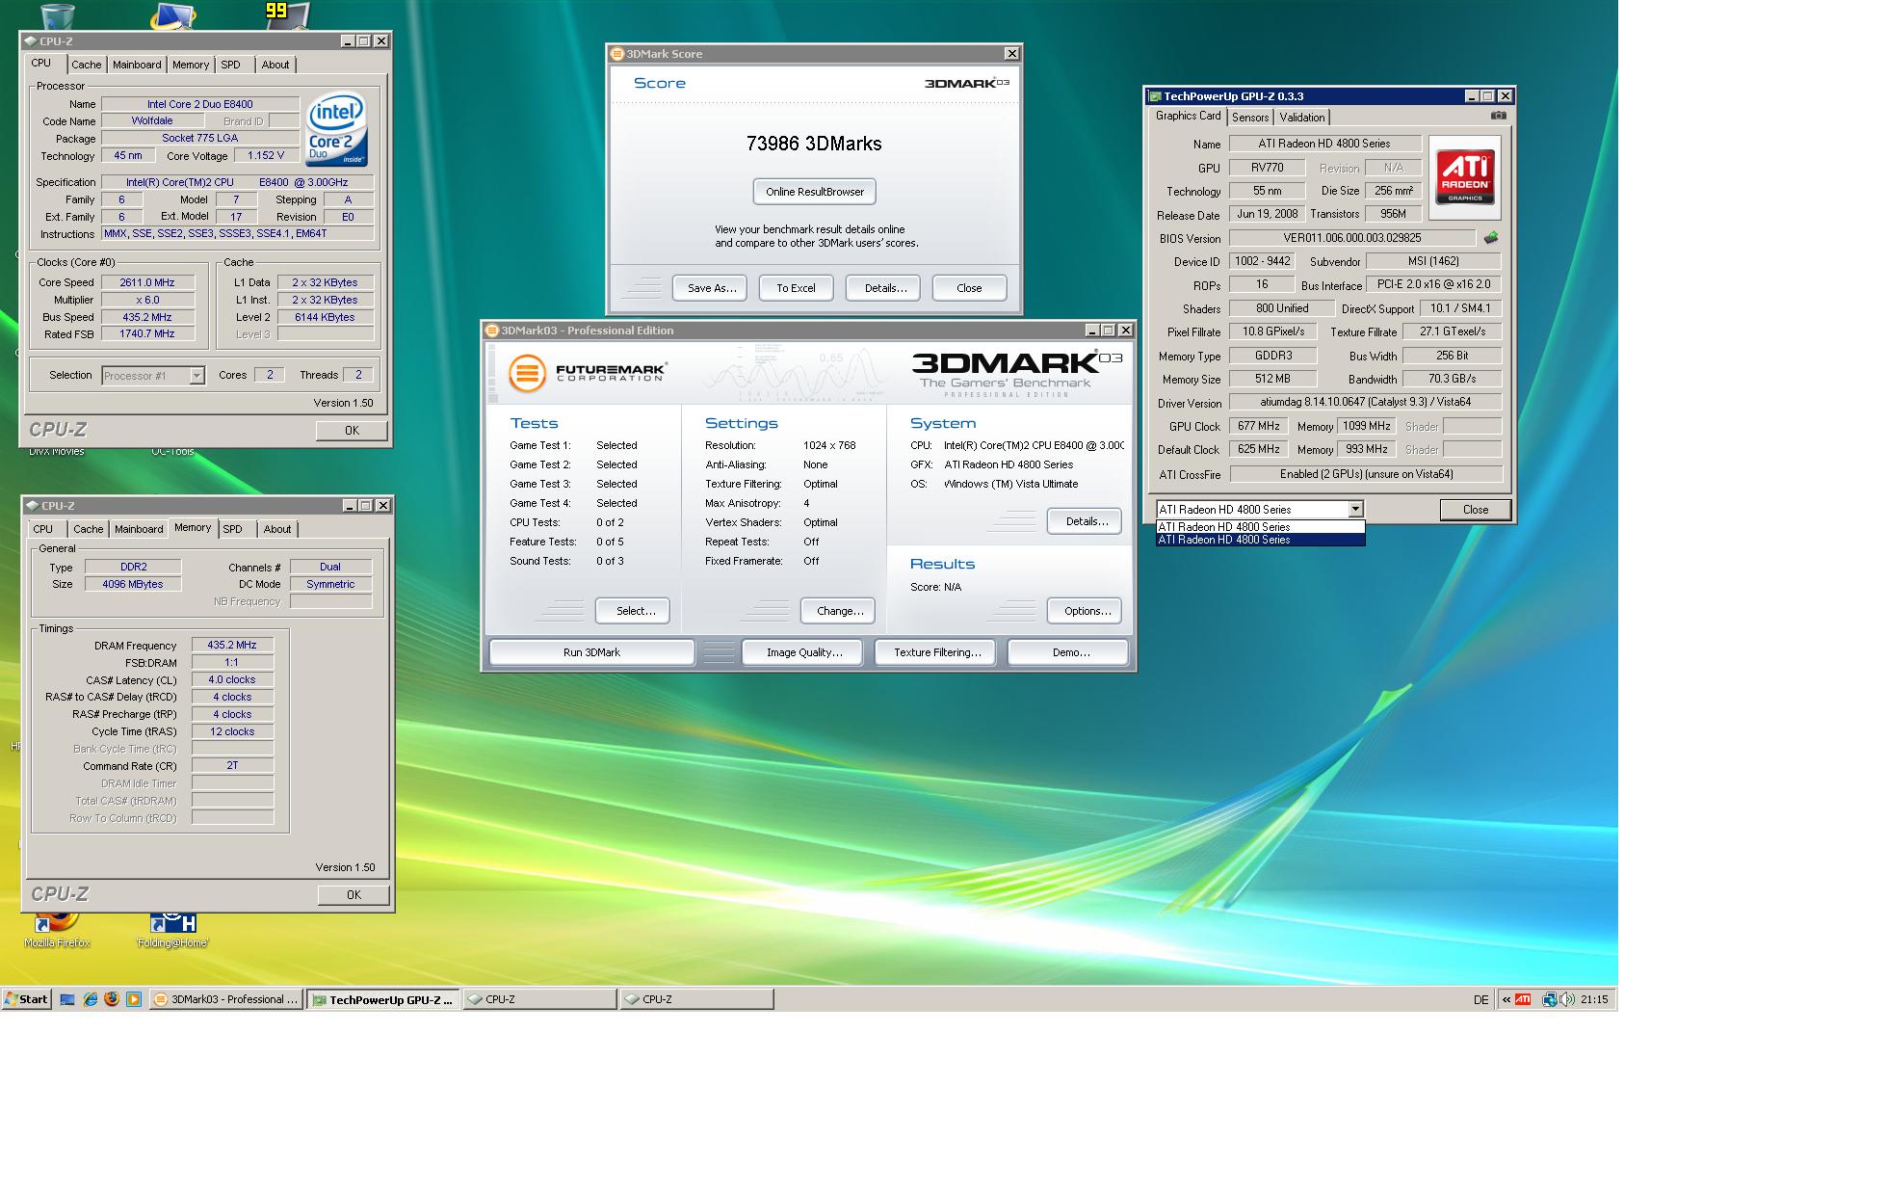This screenshot has width=1886, height=1192.
Task: Switch to the Sensors tab in GPU-Z
Action: click(1250, 118)
